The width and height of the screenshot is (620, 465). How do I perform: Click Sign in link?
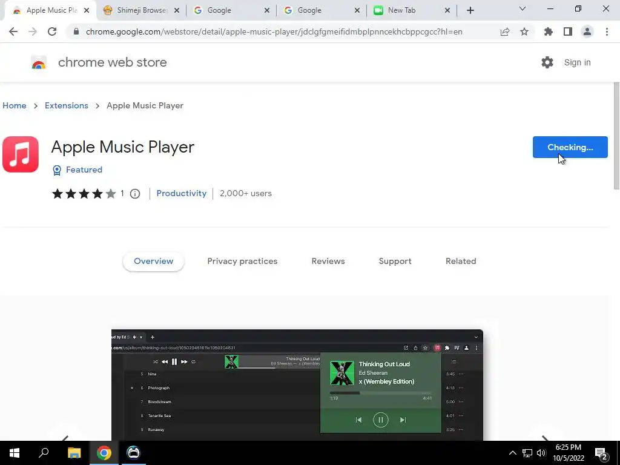pyautogui.click(x=577, y=62)
